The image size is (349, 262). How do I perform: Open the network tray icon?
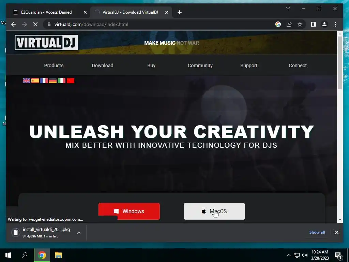point(297,255)
